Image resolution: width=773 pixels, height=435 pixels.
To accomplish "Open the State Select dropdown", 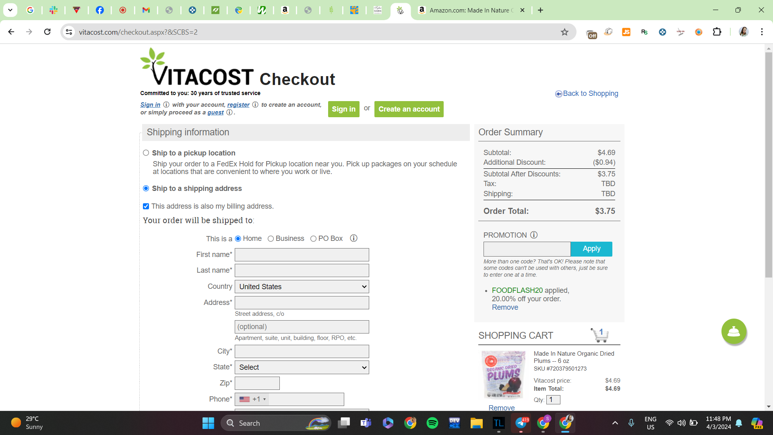I will 302,367.
